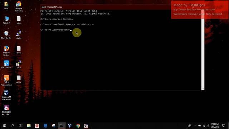Open the Windows Start menu

pyautogui.click(x=4, y=126)
